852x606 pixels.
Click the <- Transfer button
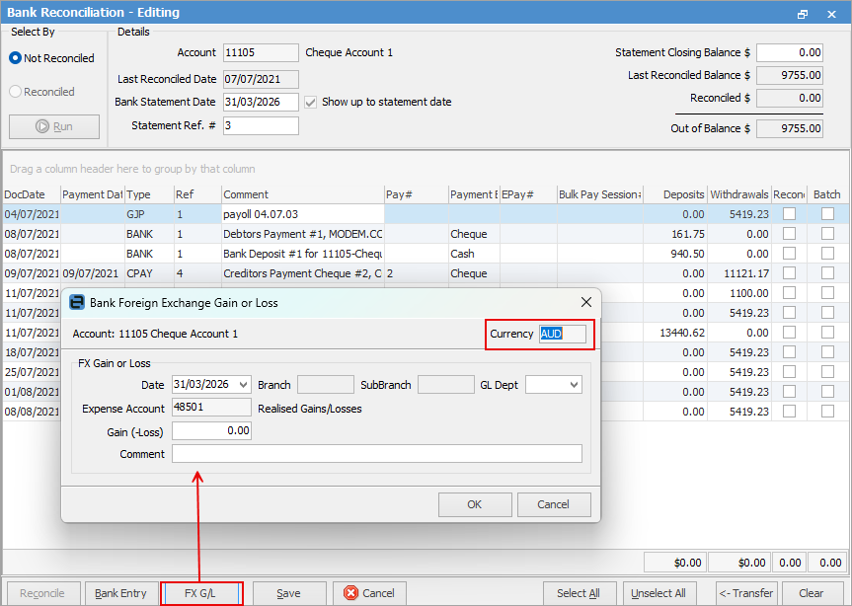746,593
